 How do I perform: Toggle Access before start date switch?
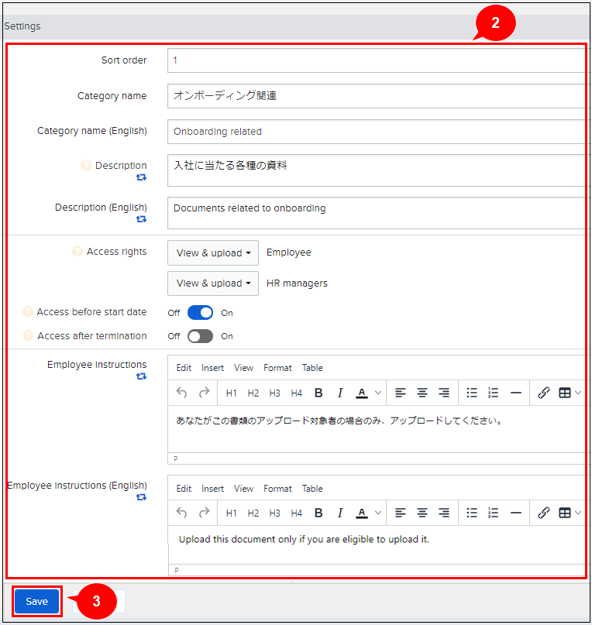pyautogui.click(x=200, y=313)
